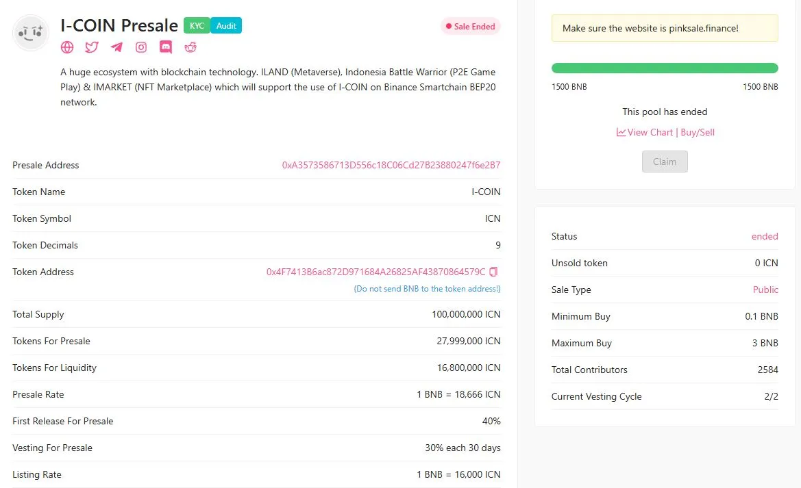This screenshot has width=801, height=488.
Task: Click the presale address starting 0xA357
Action: pyautogui.click(x=391, y=165)
